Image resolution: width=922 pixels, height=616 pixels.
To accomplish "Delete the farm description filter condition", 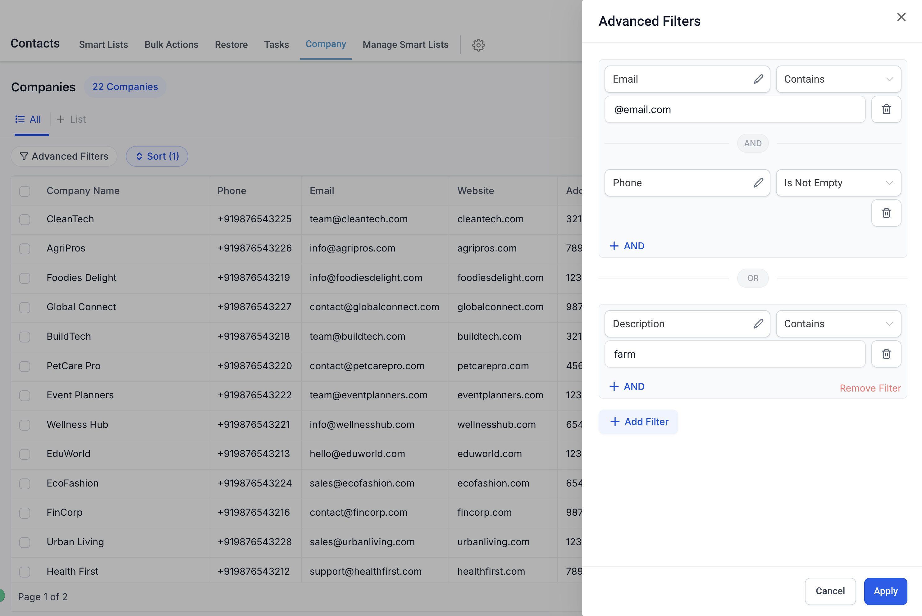I will [886, 354].
